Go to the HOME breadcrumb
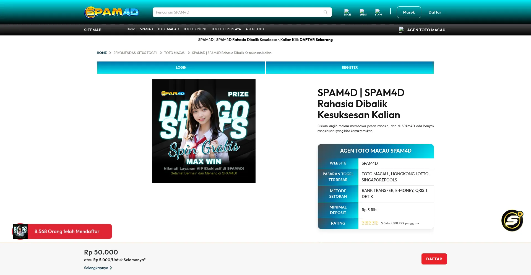Screen dimensions: 531x275 [102, 53]
